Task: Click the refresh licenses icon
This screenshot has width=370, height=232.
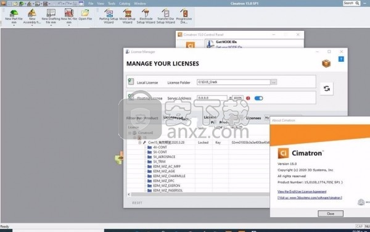Action: pos(327,88)
